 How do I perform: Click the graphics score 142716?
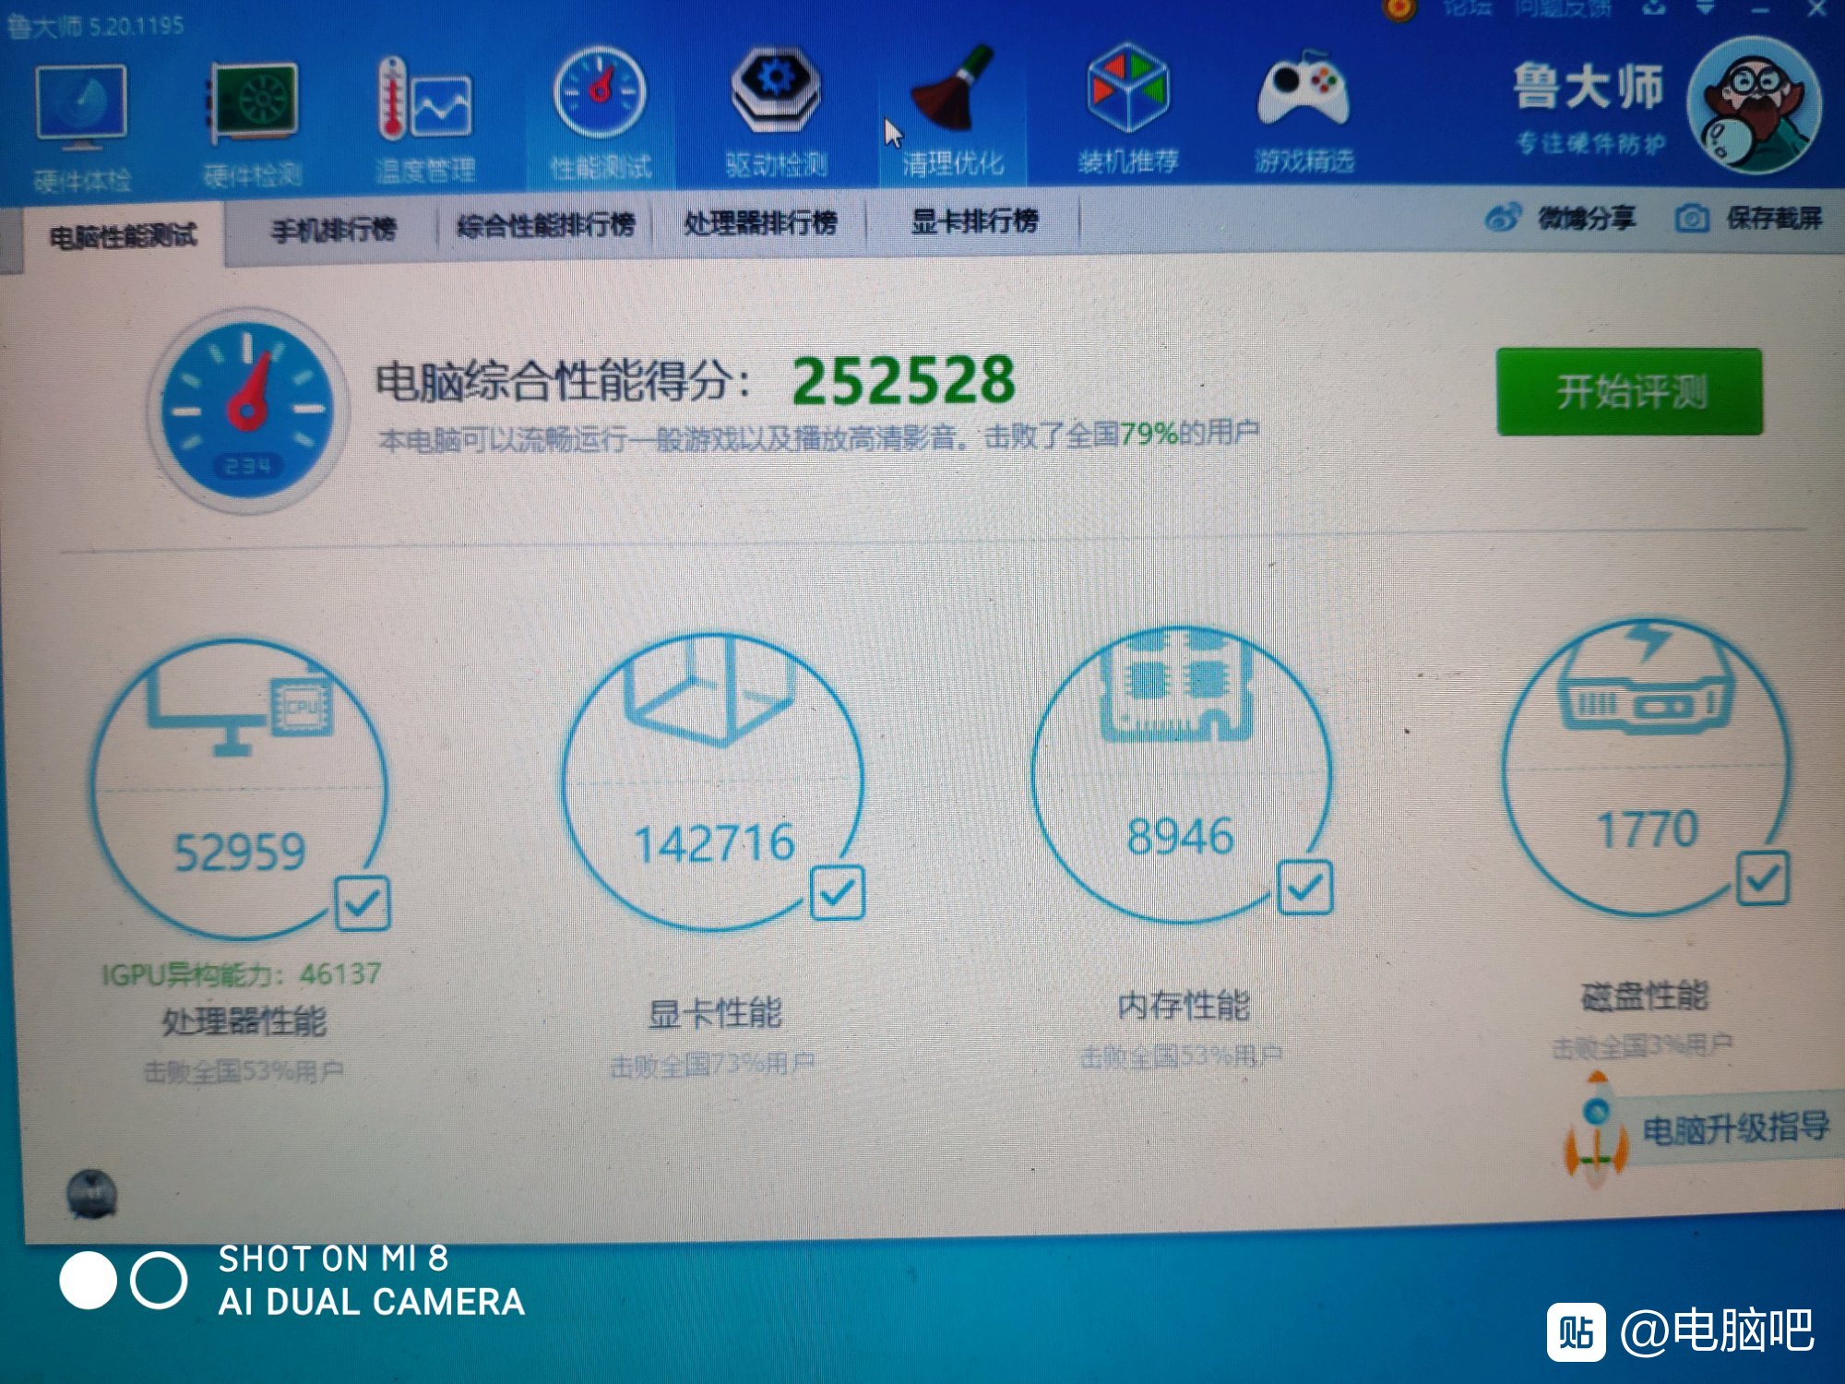tap(714, 843)
